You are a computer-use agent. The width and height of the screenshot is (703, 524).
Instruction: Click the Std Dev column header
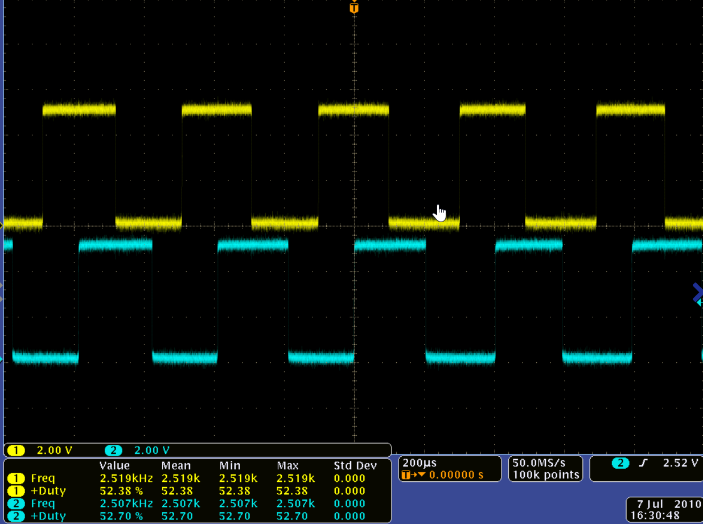[355, 466]
